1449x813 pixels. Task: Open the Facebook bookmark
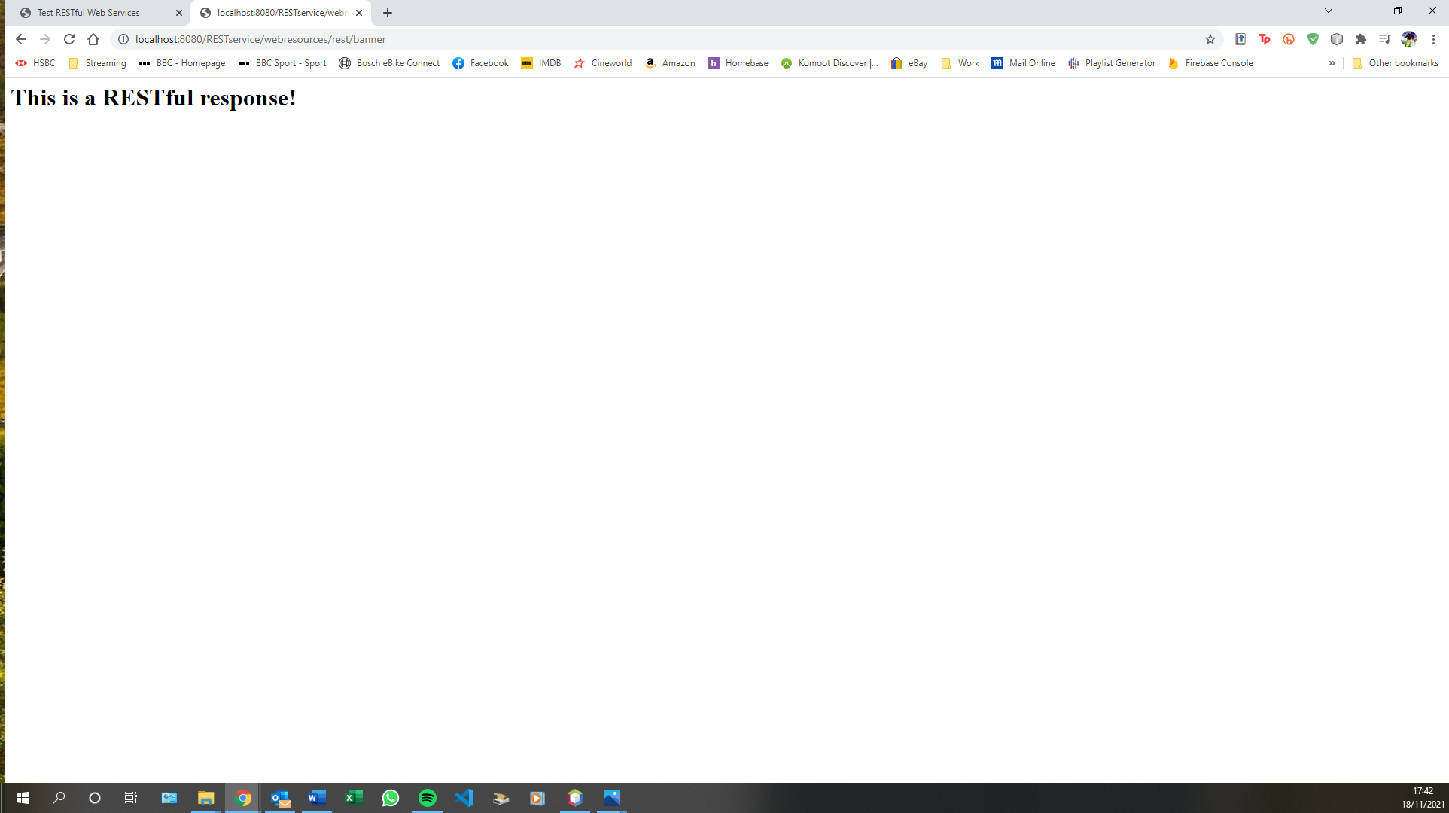480,63
